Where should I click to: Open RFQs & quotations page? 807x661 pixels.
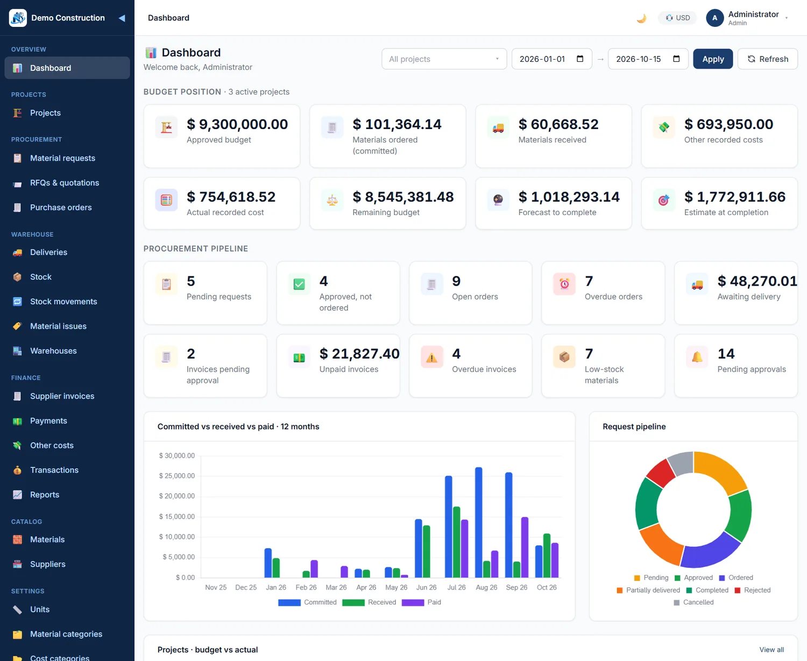point(67,183)
